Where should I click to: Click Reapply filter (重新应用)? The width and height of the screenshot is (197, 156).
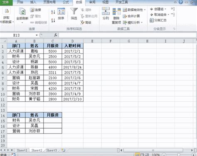pyautogui.click(x=89, y=16)
